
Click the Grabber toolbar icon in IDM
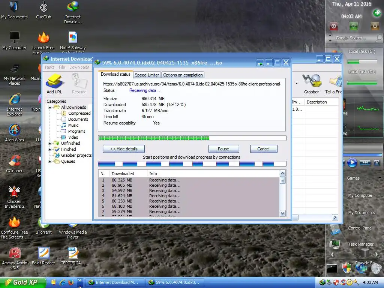coord(311,84)
